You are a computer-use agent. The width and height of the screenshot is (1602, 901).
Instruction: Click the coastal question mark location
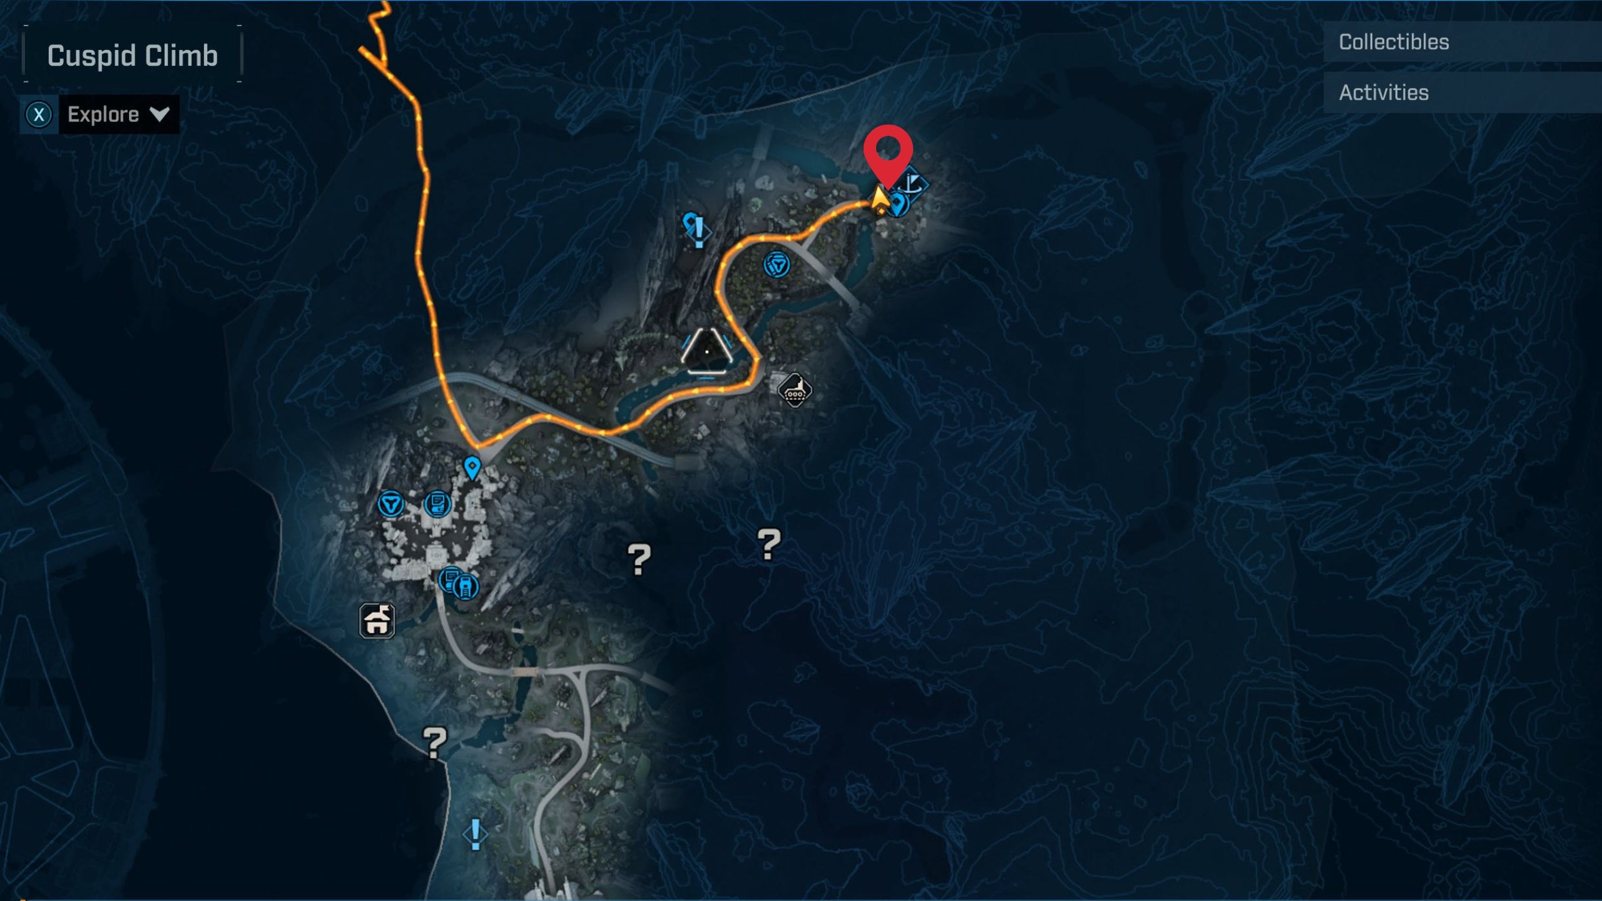[434, 742]
